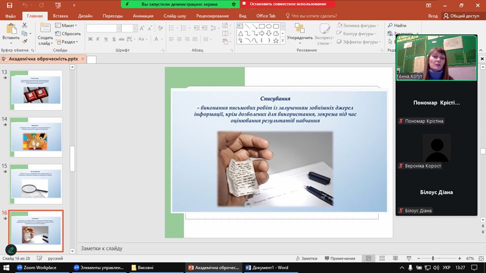This screenshot has width=486, height=273.
Task: Click fit slide to window icon
Action: pyautogui.click(x=481, y=259)
